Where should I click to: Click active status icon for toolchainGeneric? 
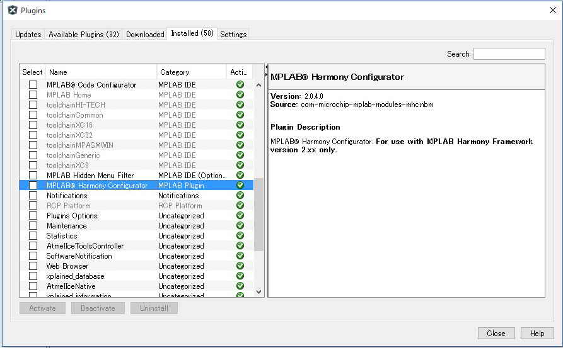240,155
